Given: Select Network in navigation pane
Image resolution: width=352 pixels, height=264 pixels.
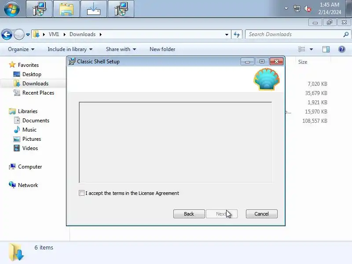Looking at the screenshot, I should 28,185.
